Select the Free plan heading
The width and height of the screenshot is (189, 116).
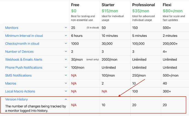(x=75, y=5)
